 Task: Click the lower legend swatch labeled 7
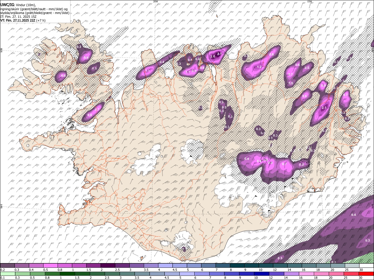pyautogui.click(x=217, y=274)
